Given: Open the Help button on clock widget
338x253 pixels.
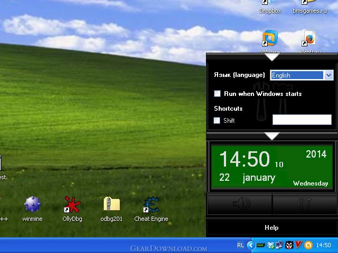Looking at the screenshot, I should [x=271, y=228].
